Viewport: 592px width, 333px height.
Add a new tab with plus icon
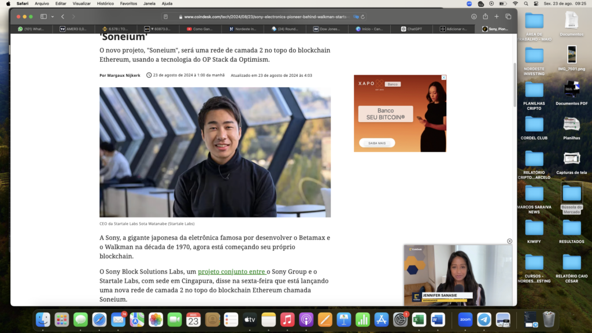(x=497, y=17)
